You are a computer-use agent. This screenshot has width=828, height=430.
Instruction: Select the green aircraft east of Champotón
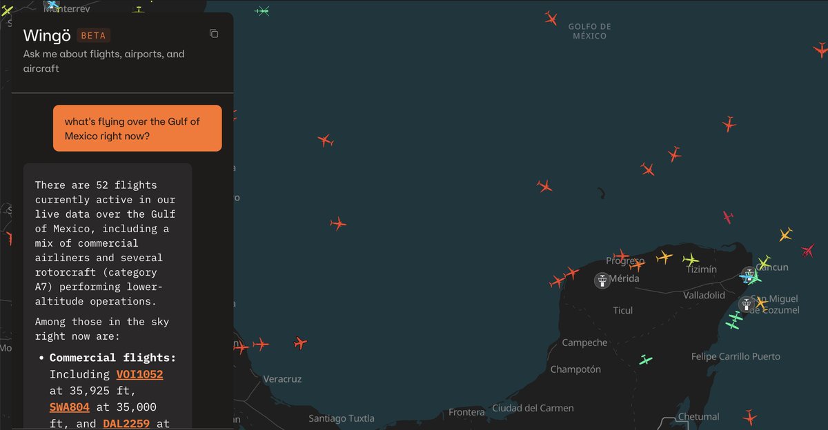[646, 360]
